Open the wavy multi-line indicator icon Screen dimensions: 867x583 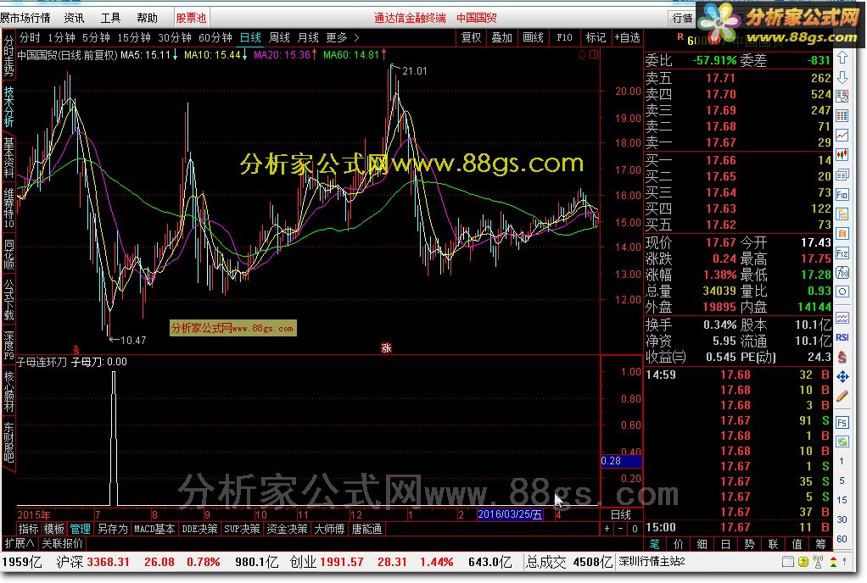pyautogui.click(x=842, y=318)
